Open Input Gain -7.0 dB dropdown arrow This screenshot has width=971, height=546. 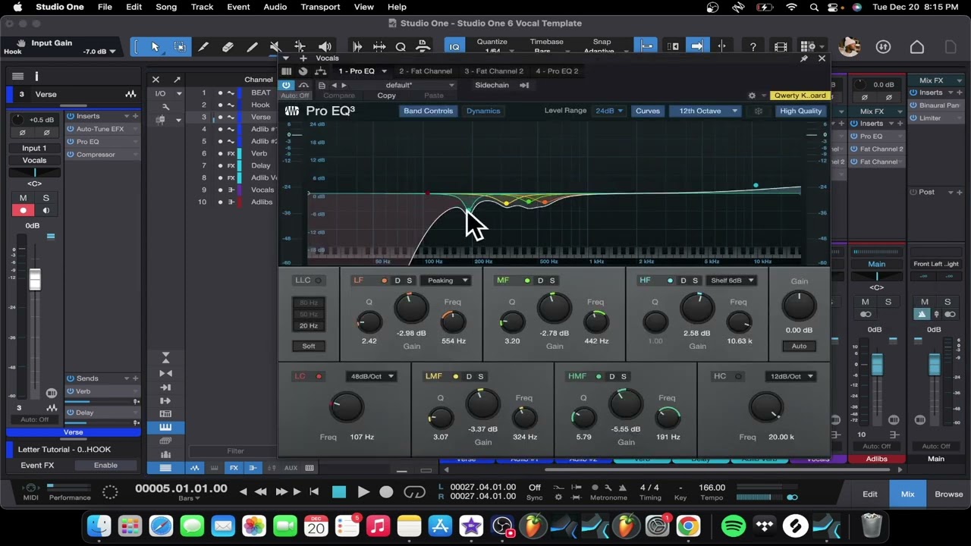[x=112, y=52]
